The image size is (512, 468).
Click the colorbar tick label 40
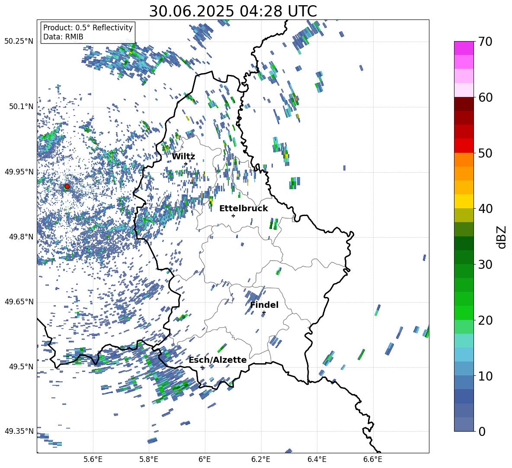point(485,209)
